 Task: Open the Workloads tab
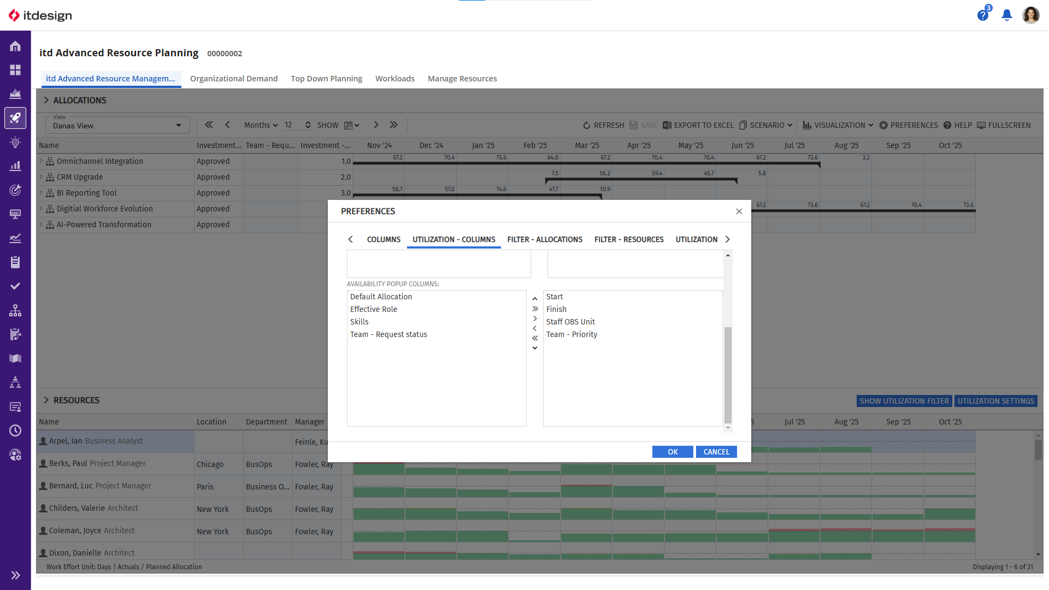click(x=395, y=79)
